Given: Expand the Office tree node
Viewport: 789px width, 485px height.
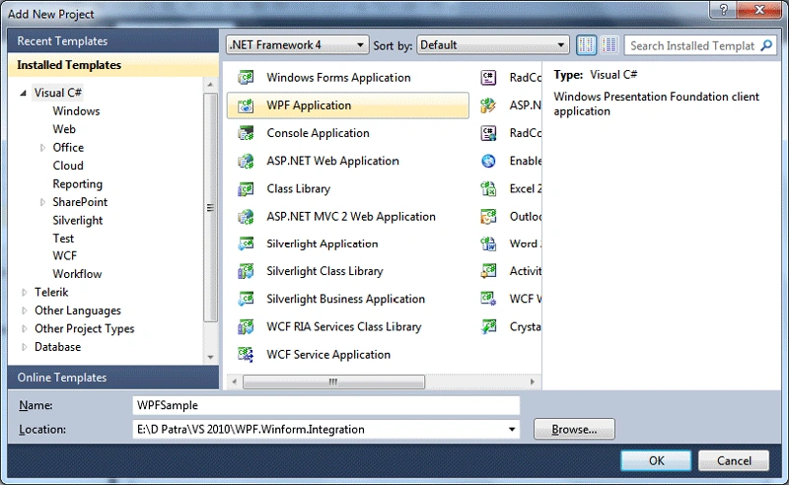Looking at the screenshot, I should tap(42, 148).
